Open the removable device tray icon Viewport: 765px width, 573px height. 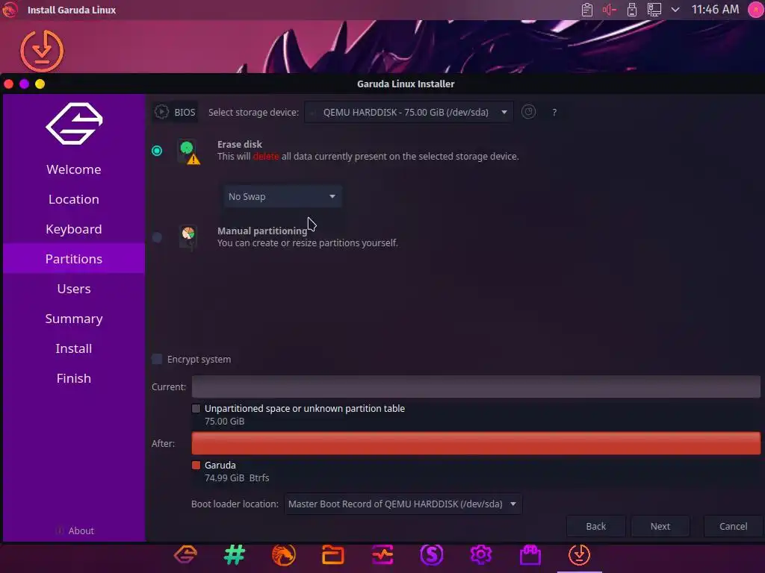[632, 10]
